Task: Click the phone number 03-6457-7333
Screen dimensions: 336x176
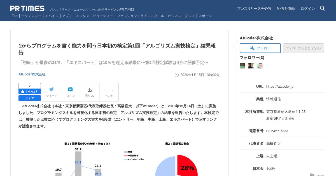Action: (x=277, y=131)
